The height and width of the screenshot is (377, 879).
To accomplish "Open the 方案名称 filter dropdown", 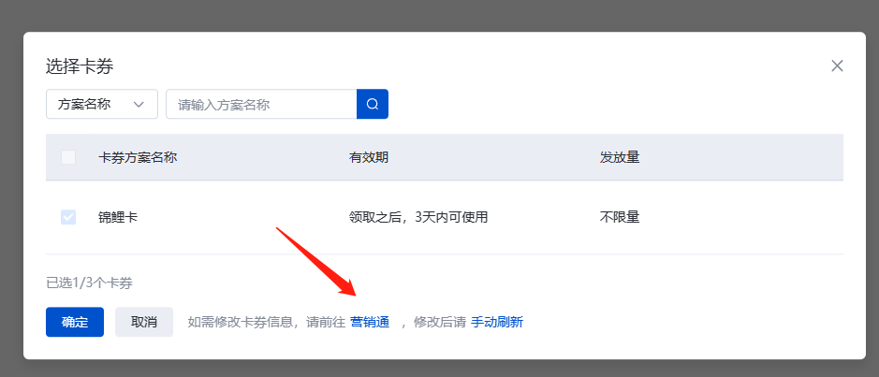I will (102, 104).
